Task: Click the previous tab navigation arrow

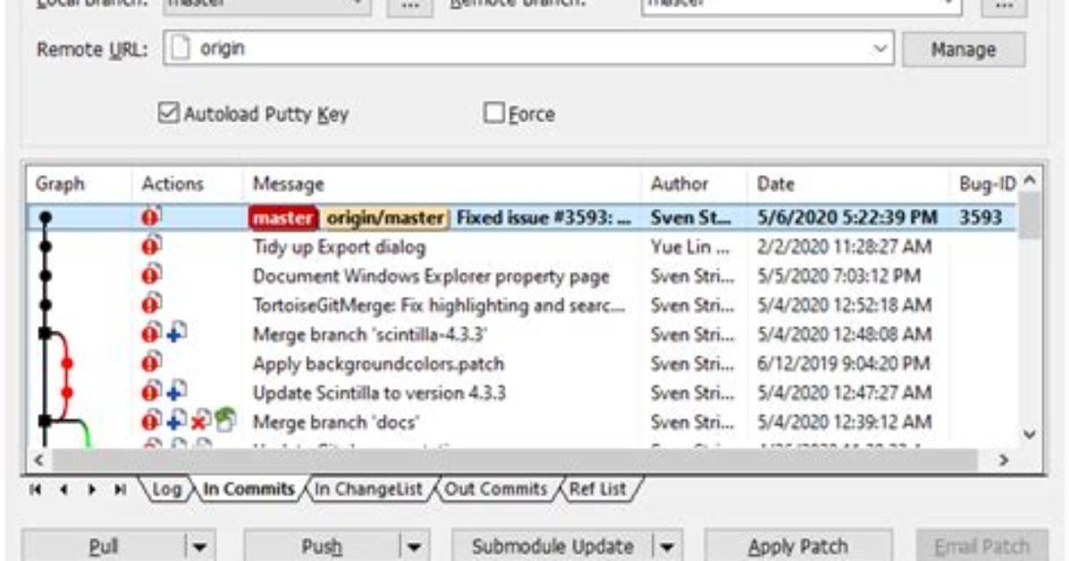Action: tap(63, 490)
